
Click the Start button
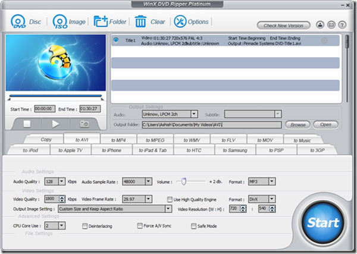coord(322,222)
